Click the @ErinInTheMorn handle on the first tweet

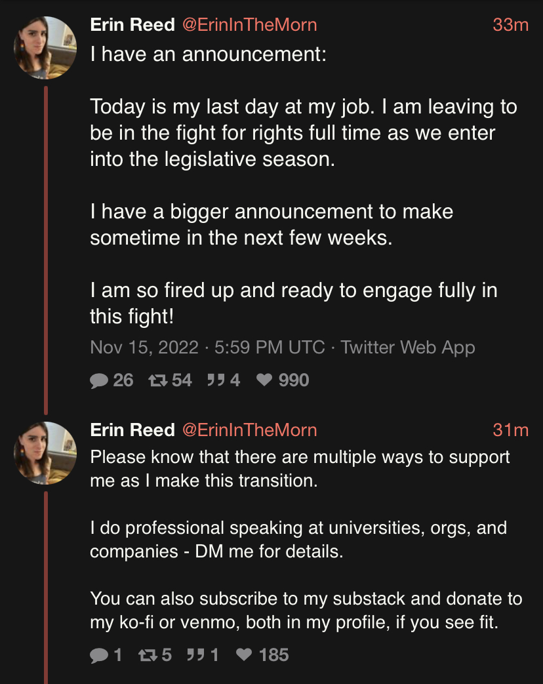[249, 25]
